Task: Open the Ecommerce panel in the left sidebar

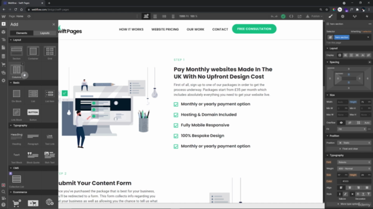Action: tap(3, 64)
